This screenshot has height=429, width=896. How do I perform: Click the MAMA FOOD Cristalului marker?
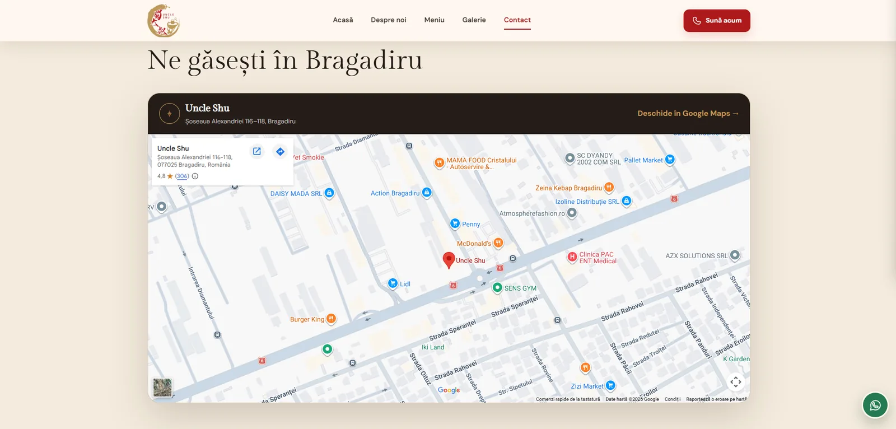(439, 163)
